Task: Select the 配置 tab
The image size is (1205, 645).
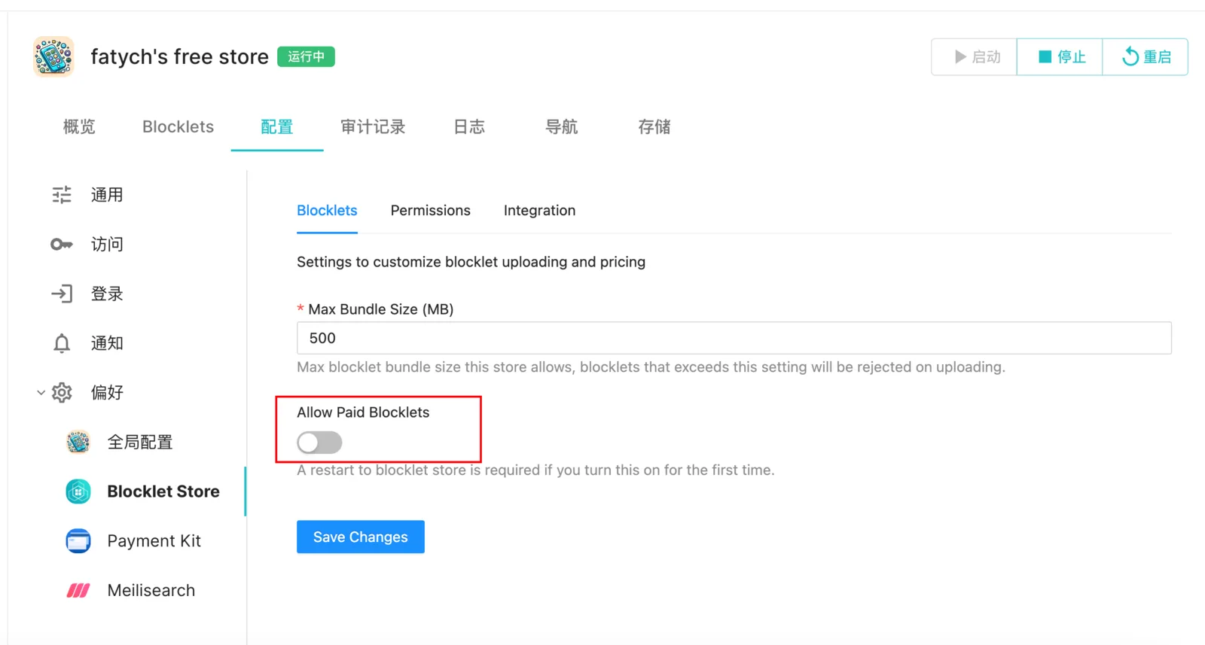Action: click(x=277, y=126)
